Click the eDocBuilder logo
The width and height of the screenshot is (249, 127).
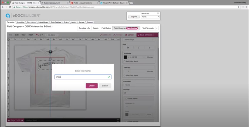(23, 15)
